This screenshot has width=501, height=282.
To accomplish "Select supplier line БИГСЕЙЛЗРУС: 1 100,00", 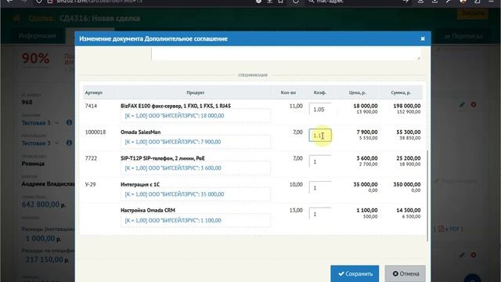I will pyautogui.click(x=195, y=221).
